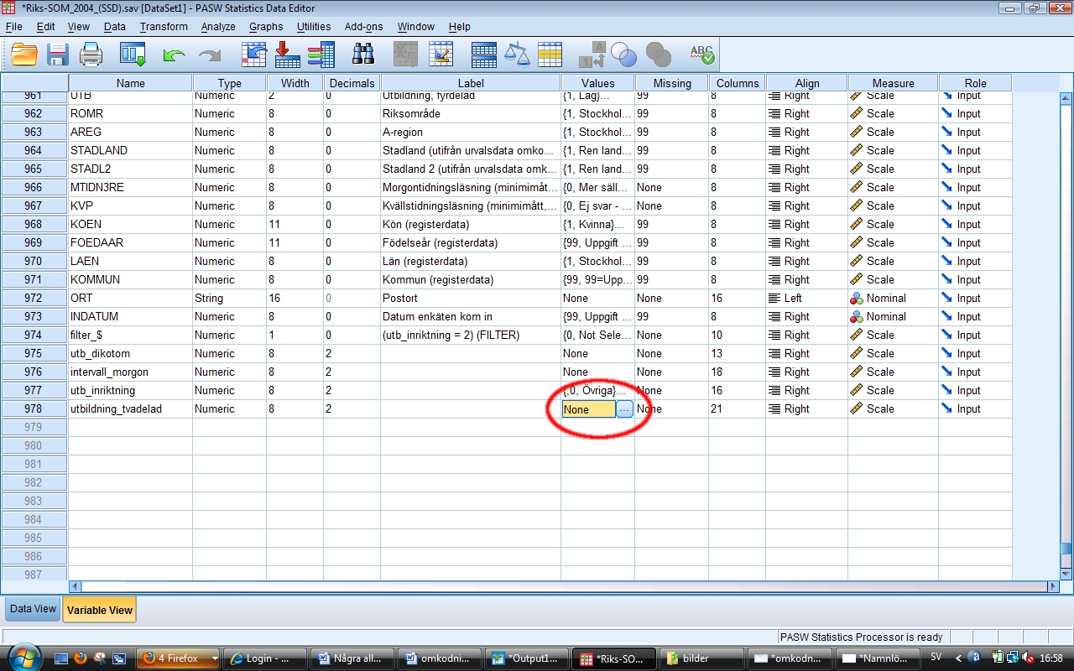Click the Weight Cases scales icon

coord(517,55)
